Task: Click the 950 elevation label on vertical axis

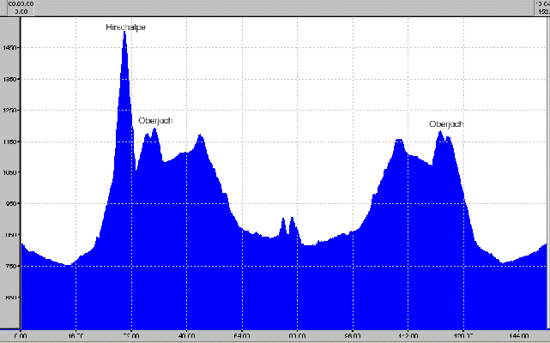Action: tap(10, 204)
